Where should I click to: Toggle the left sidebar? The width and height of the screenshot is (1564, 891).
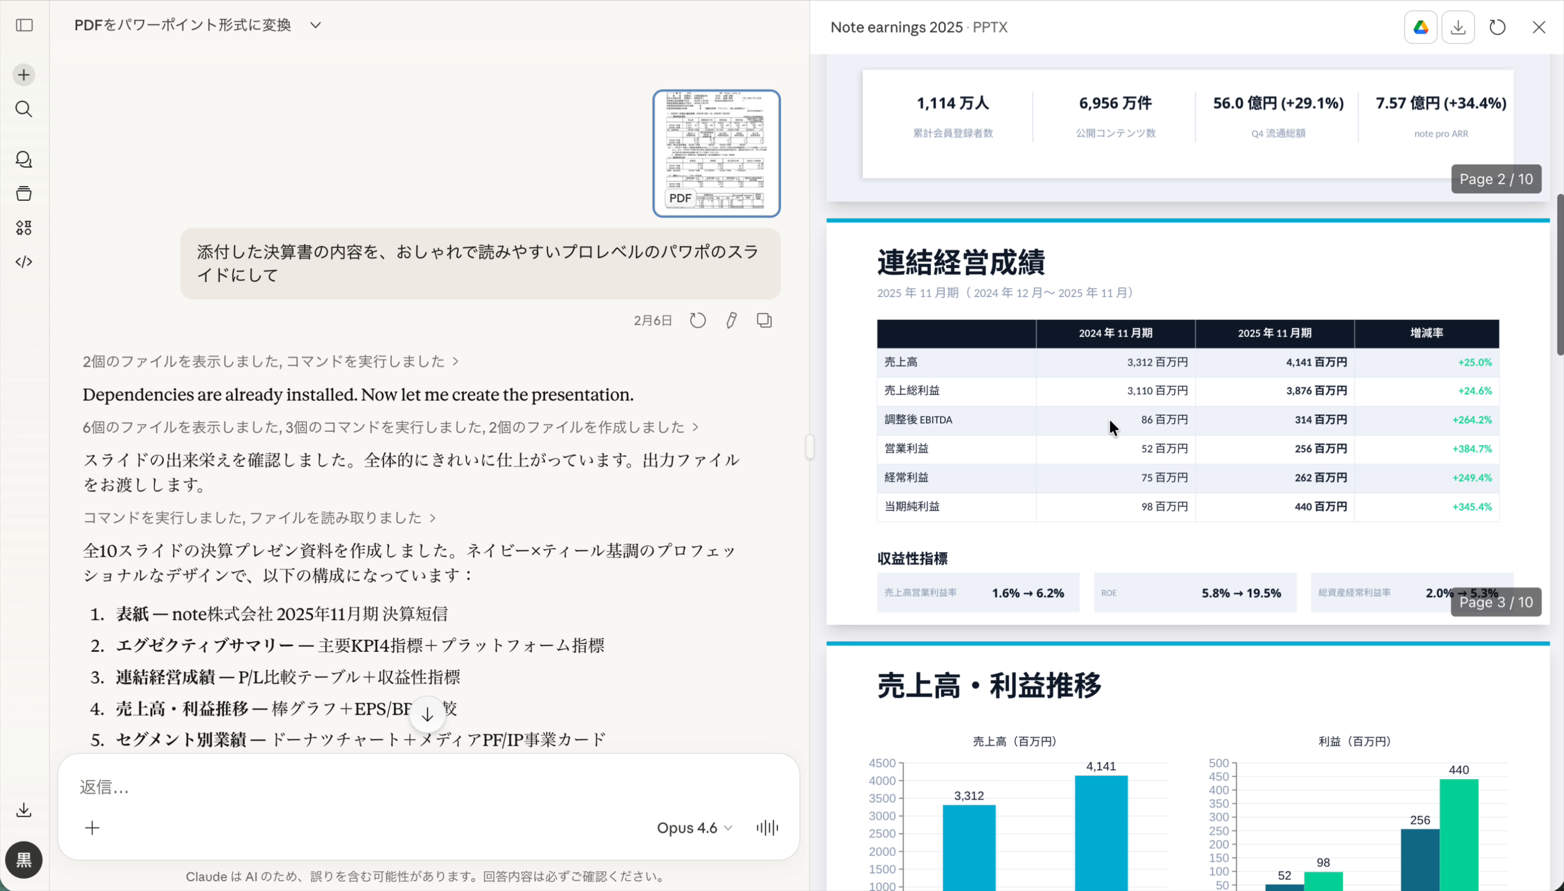[24, 26]
